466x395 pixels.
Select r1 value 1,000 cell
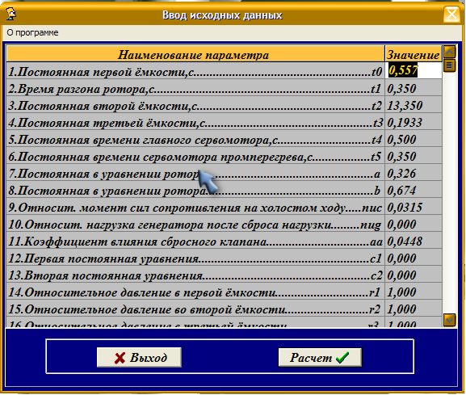tap(414, 292)
